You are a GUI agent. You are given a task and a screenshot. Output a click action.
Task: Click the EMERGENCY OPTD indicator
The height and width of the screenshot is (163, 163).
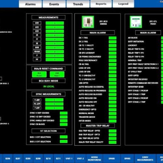112,110
